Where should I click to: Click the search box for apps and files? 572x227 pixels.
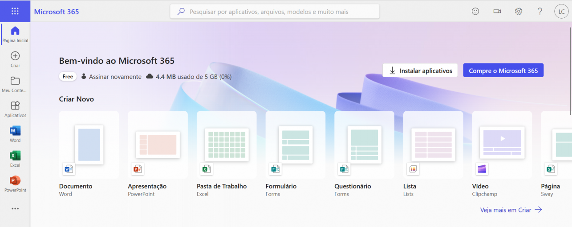click(275, 12)
